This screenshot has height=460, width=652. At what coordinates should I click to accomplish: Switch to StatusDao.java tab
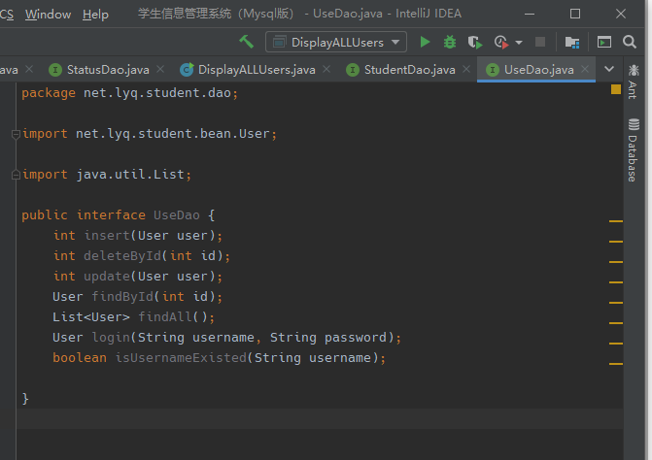[x=108, y=70]
